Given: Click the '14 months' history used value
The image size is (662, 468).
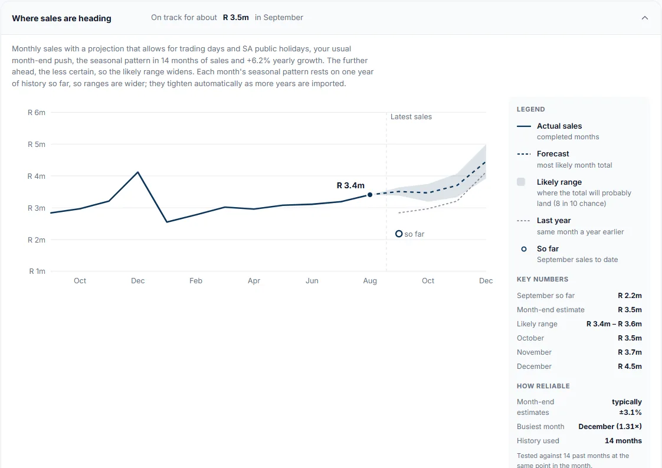Looking at the screenshot, I should click(623, 440).
